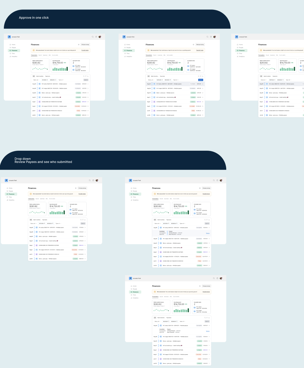Click Jurassic Park logo in first Approve-in-one-click screen
The height and width of the screenshot is (368, 304).
click(9, 37)
